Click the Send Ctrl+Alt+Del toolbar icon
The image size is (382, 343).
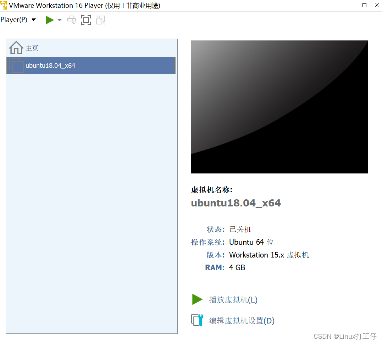click(x=71, y=20)
